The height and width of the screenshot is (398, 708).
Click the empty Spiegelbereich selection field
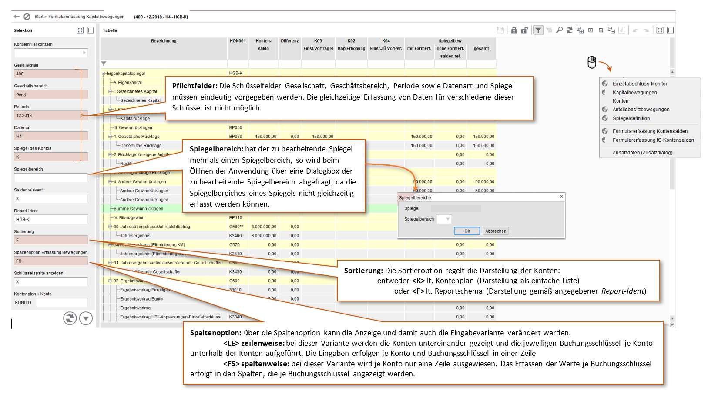[51, 178]
